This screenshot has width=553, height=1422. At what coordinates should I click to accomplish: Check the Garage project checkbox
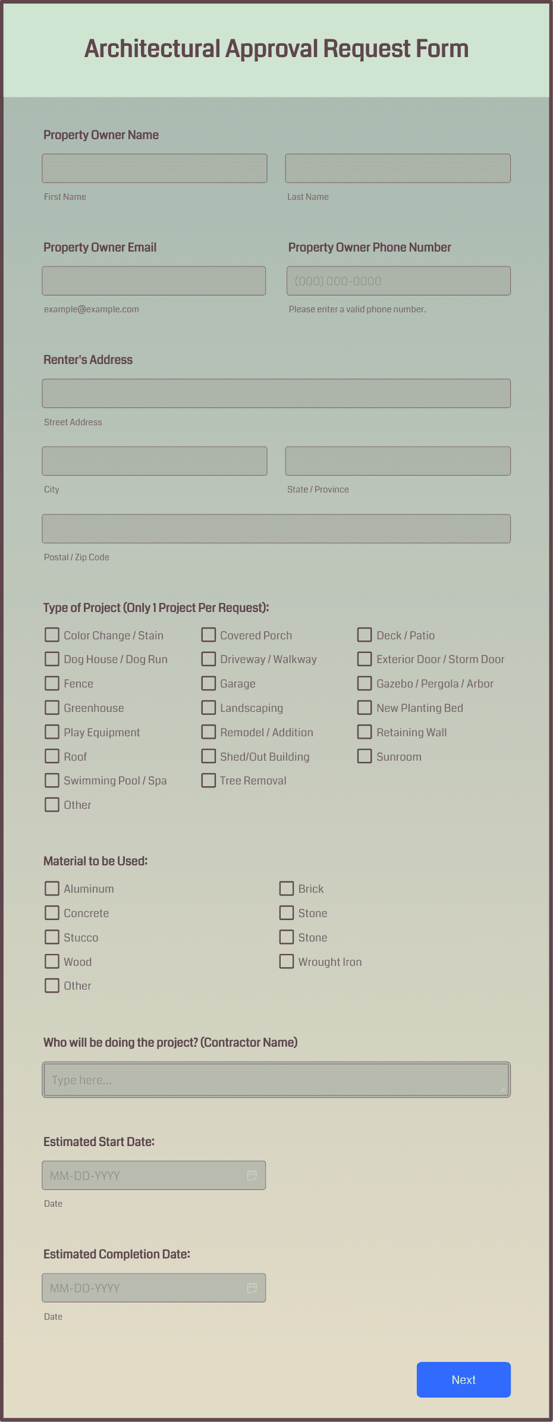pos(208,683)
